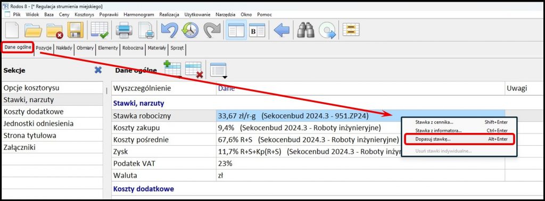
Task: Click the Dane column header
Action: pyautogui.click(x=360, y=88)
